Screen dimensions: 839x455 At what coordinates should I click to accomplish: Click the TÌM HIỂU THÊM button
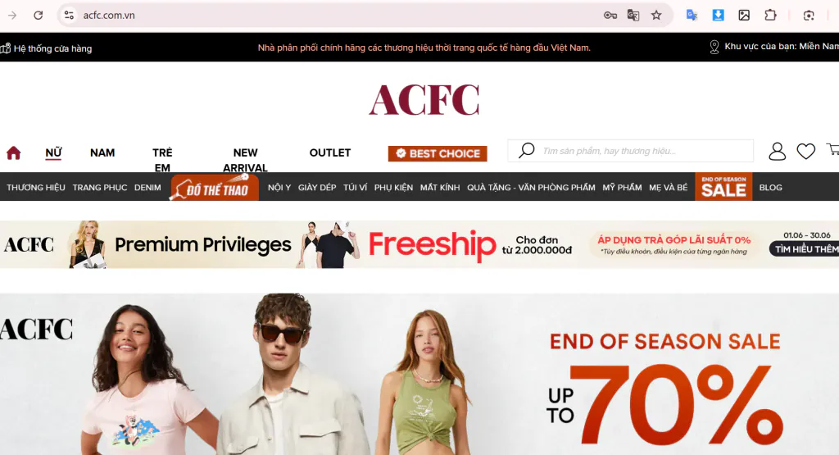click(805, 249)
